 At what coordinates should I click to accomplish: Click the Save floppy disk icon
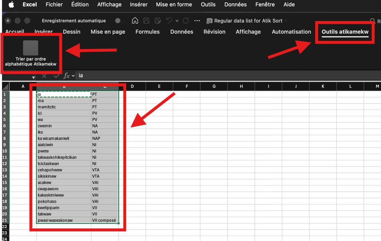coord(146,21)
